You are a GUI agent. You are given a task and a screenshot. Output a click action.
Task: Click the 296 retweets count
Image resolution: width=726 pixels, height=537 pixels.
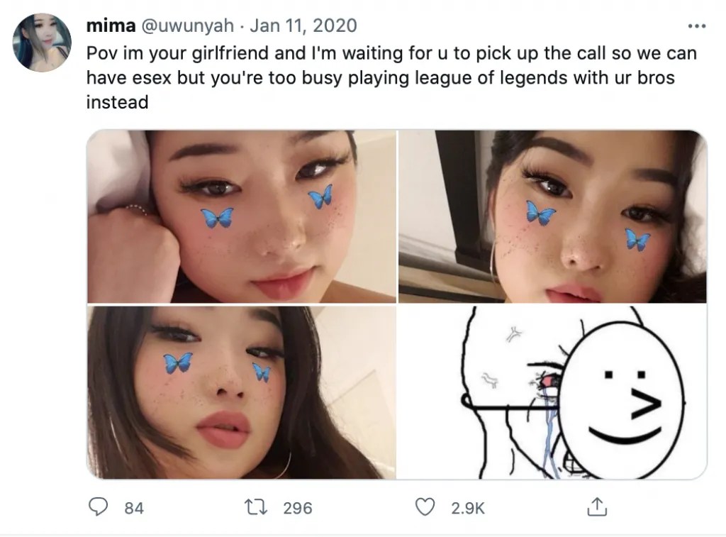(x=298, y=509)
